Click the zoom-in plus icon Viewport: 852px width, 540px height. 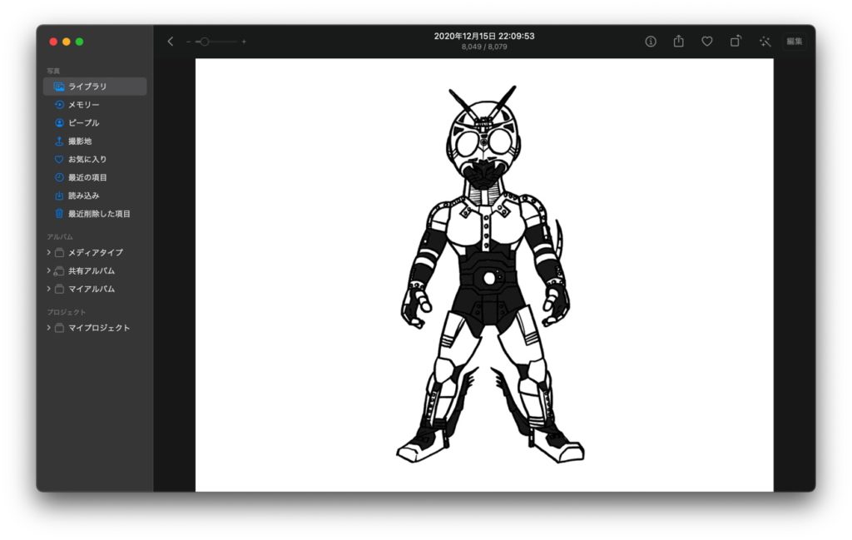click(244, 42)
